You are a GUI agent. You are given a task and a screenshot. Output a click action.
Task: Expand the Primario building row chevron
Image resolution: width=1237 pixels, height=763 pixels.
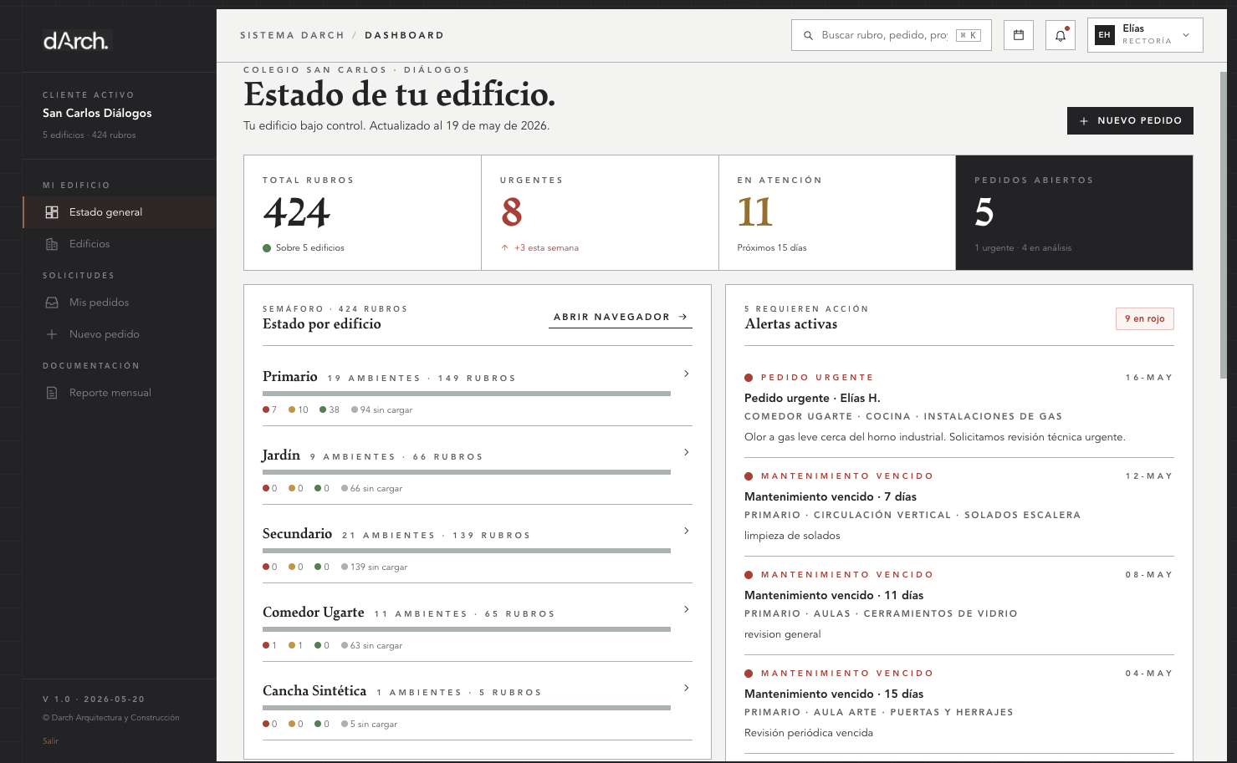click(687, 374)
